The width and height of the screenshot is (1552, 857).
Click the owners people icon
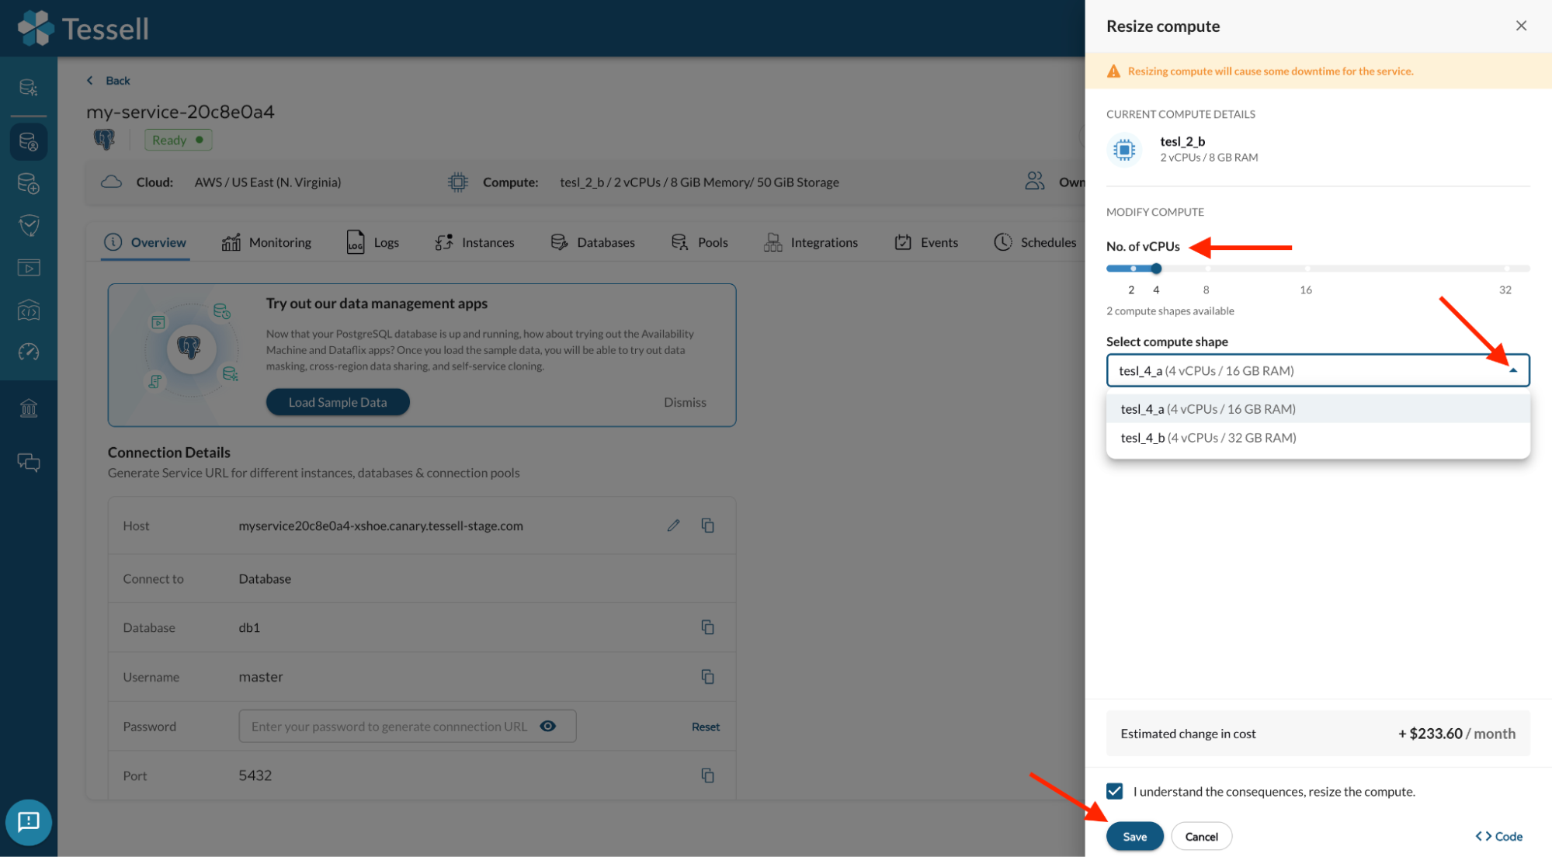1035,181
